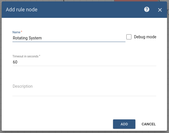Select the Timeout in seconds field

[84, 62]
